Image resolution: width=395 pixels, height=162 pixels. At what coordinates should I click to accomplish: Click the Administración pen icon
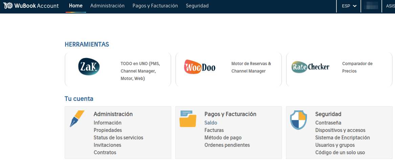click(77, 118)
